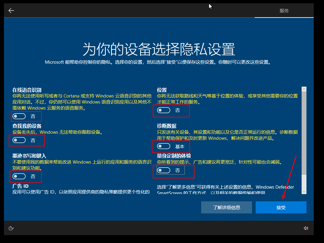Click the 接受 button
This screenshot has width=324, height=243.
281,208
